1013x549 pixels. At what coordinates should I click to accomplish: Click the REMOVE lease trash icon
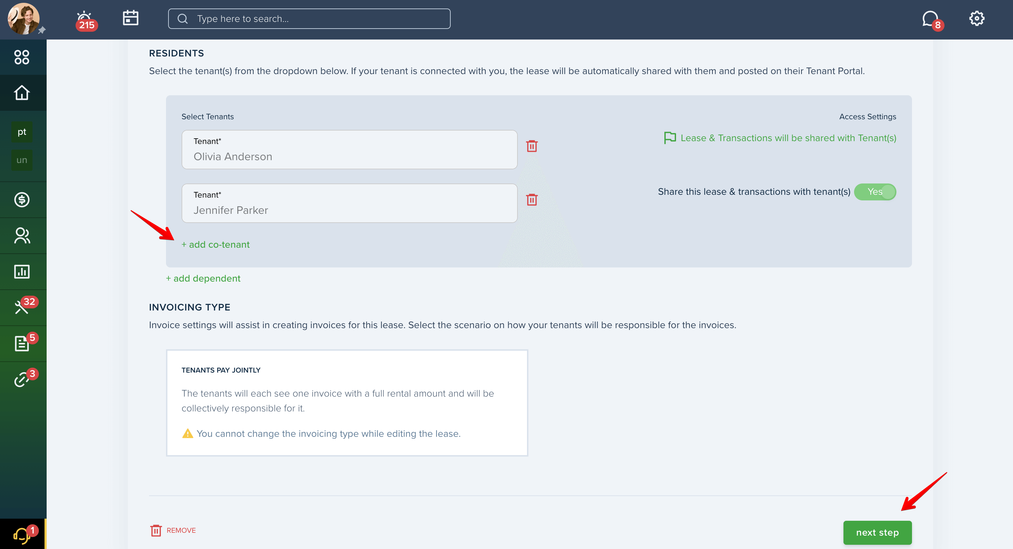156,530
